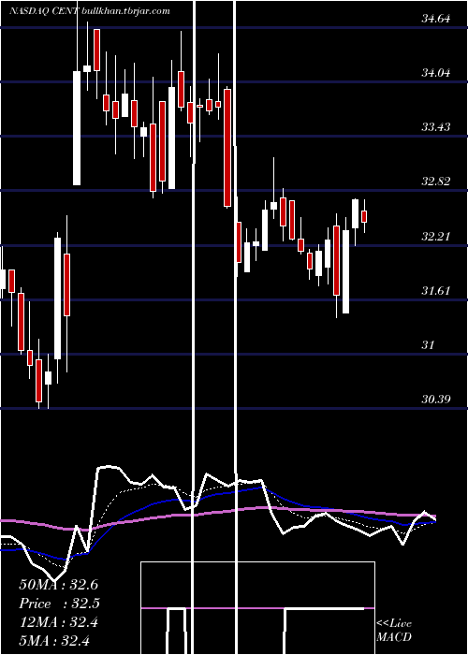The image size is (468, 655).
Task: Click the NASDAQ CENT bullkhan.tbrjar.com header text
Action: pos(90,11)
